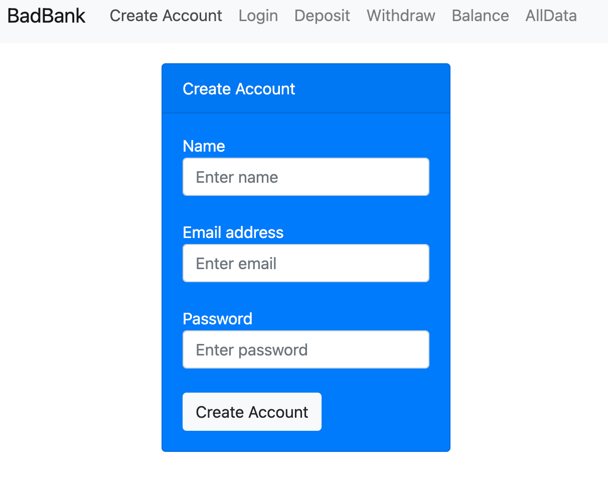Navigate to the Deposit section

[x=322, y=16]
